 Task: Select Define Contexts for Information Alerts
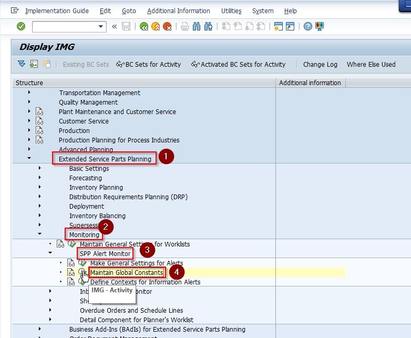tap(145, 282)
